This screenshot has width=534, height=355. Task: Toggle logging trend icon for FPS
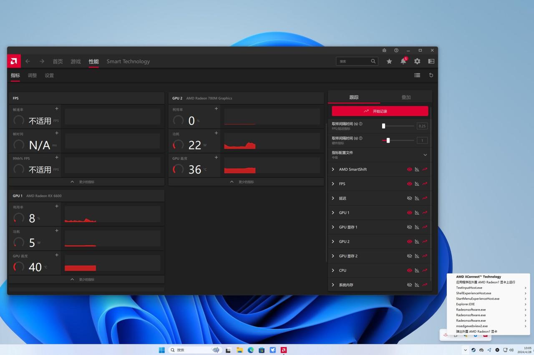click(x=425, y=184)
